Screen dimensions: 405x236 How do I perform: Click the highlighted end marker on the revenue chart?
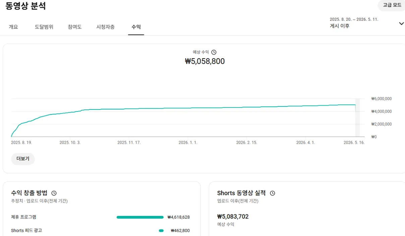tap(357, 117)
